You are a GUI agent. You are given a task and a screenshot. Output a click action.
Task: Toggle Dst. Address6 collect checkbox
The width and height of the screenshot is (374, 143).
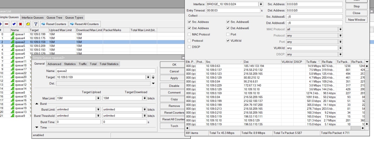(x=228, y=28)
